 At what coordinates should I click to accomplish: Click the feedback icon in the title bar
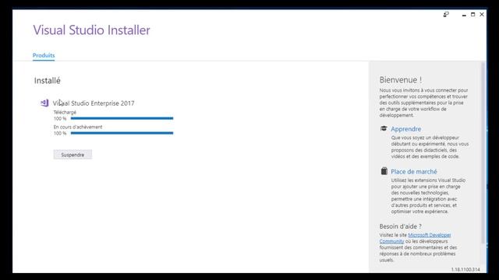(446, 14)
